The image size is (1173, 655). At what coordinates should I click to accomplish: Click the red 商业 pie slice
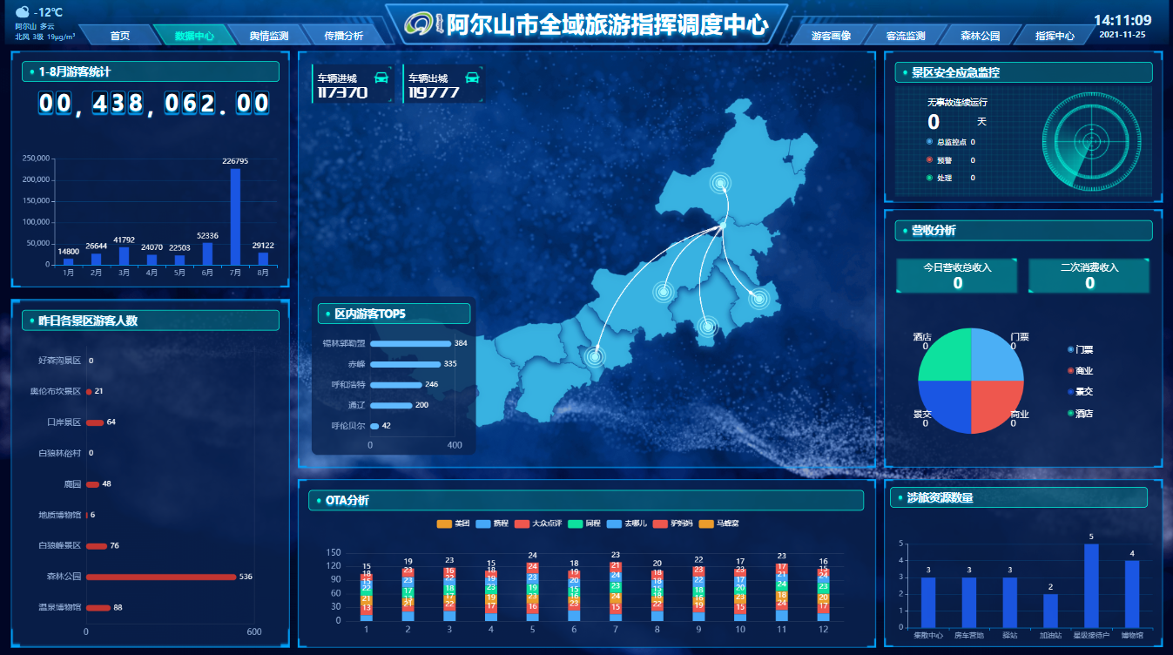[997, 408]
